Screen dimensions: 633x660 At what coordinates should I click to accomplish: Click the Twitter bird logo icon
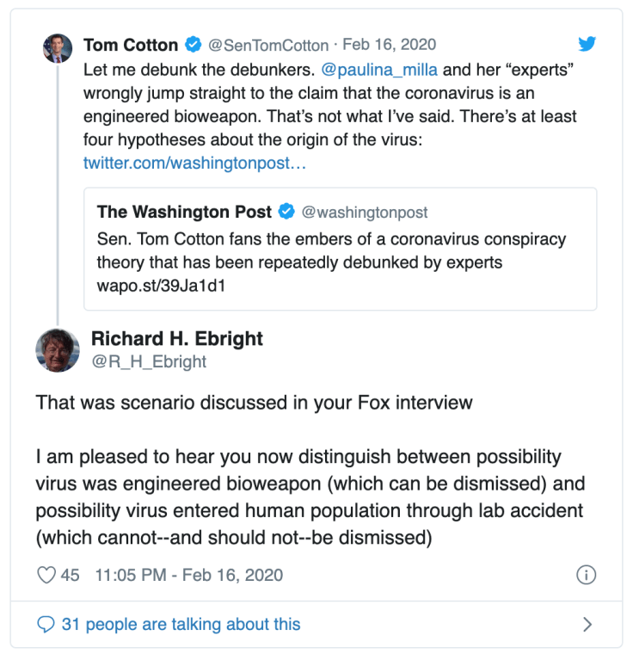coord(587,45)
